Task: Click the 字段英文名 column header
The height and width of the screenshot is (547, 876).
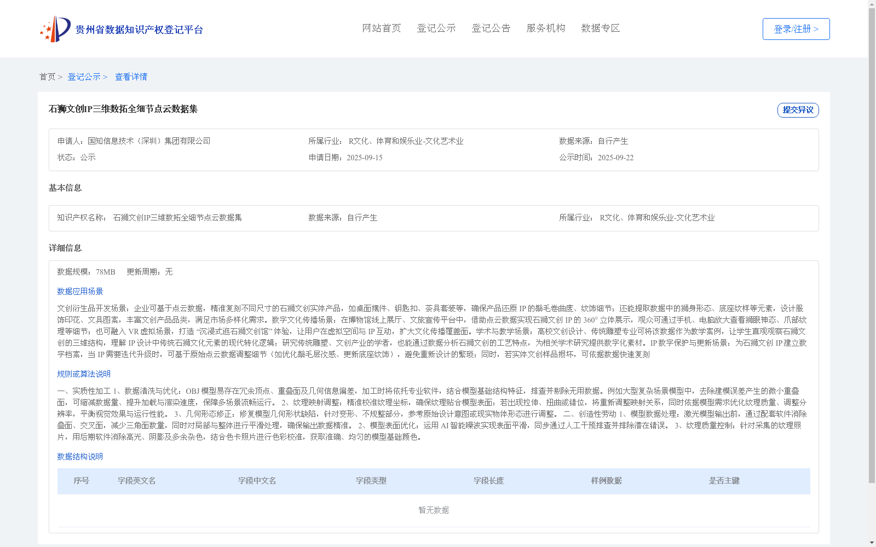Action: (x=136, y=481)
